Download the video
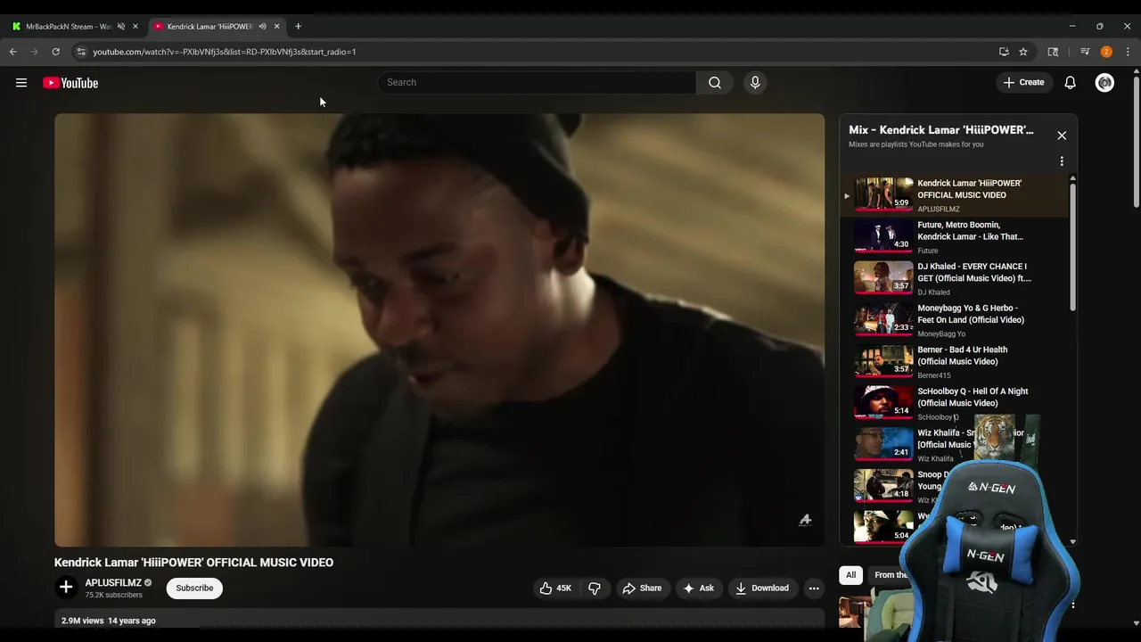Viewport: 1141px width, 642px height. [762, 588]
